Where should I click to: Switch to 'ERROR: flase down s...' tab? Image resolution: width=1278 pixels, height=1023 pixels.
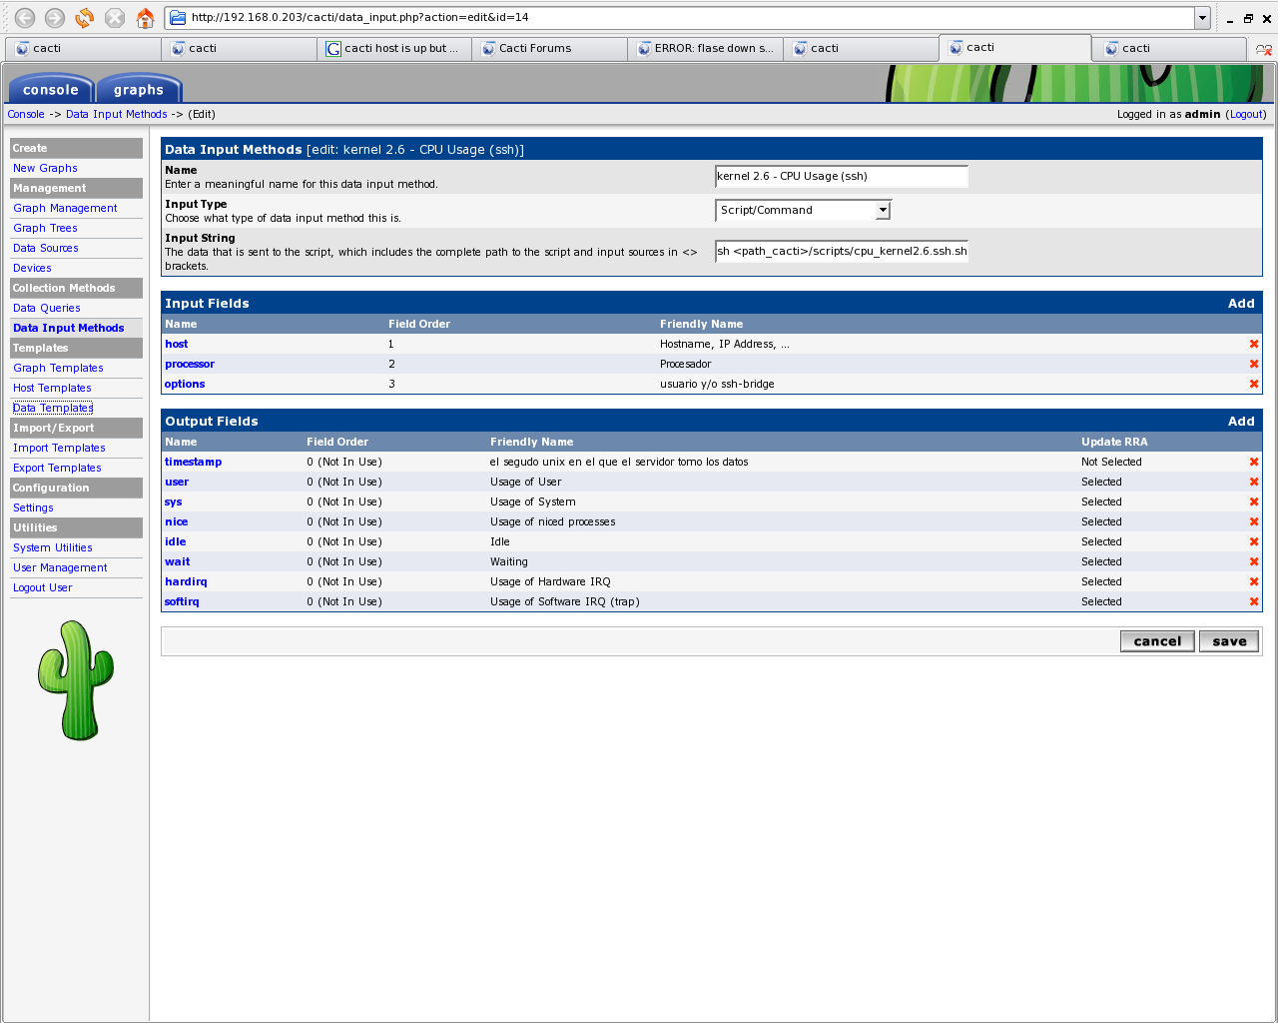pos(706,49)
